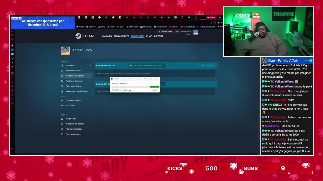Select Vos contacts in the sidebar

[x=76, y=65]
